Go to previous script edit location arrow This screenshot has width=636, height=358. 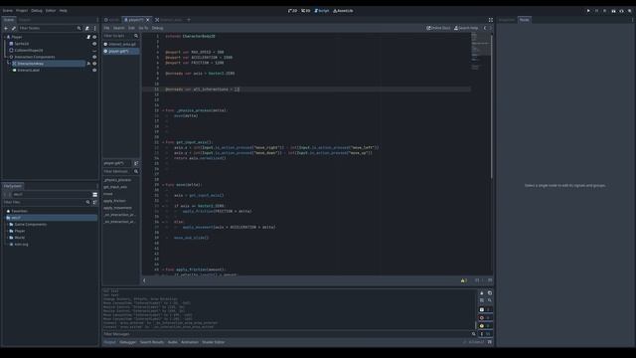[485, 28]
